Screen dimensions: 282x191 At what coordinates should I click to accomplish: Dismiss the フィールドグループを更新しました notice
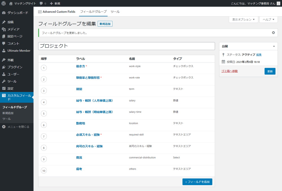point(273,33)
